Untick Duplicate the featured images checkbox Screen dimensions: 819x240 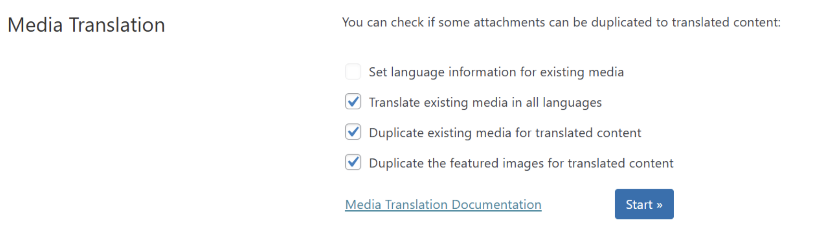(353, 162)
